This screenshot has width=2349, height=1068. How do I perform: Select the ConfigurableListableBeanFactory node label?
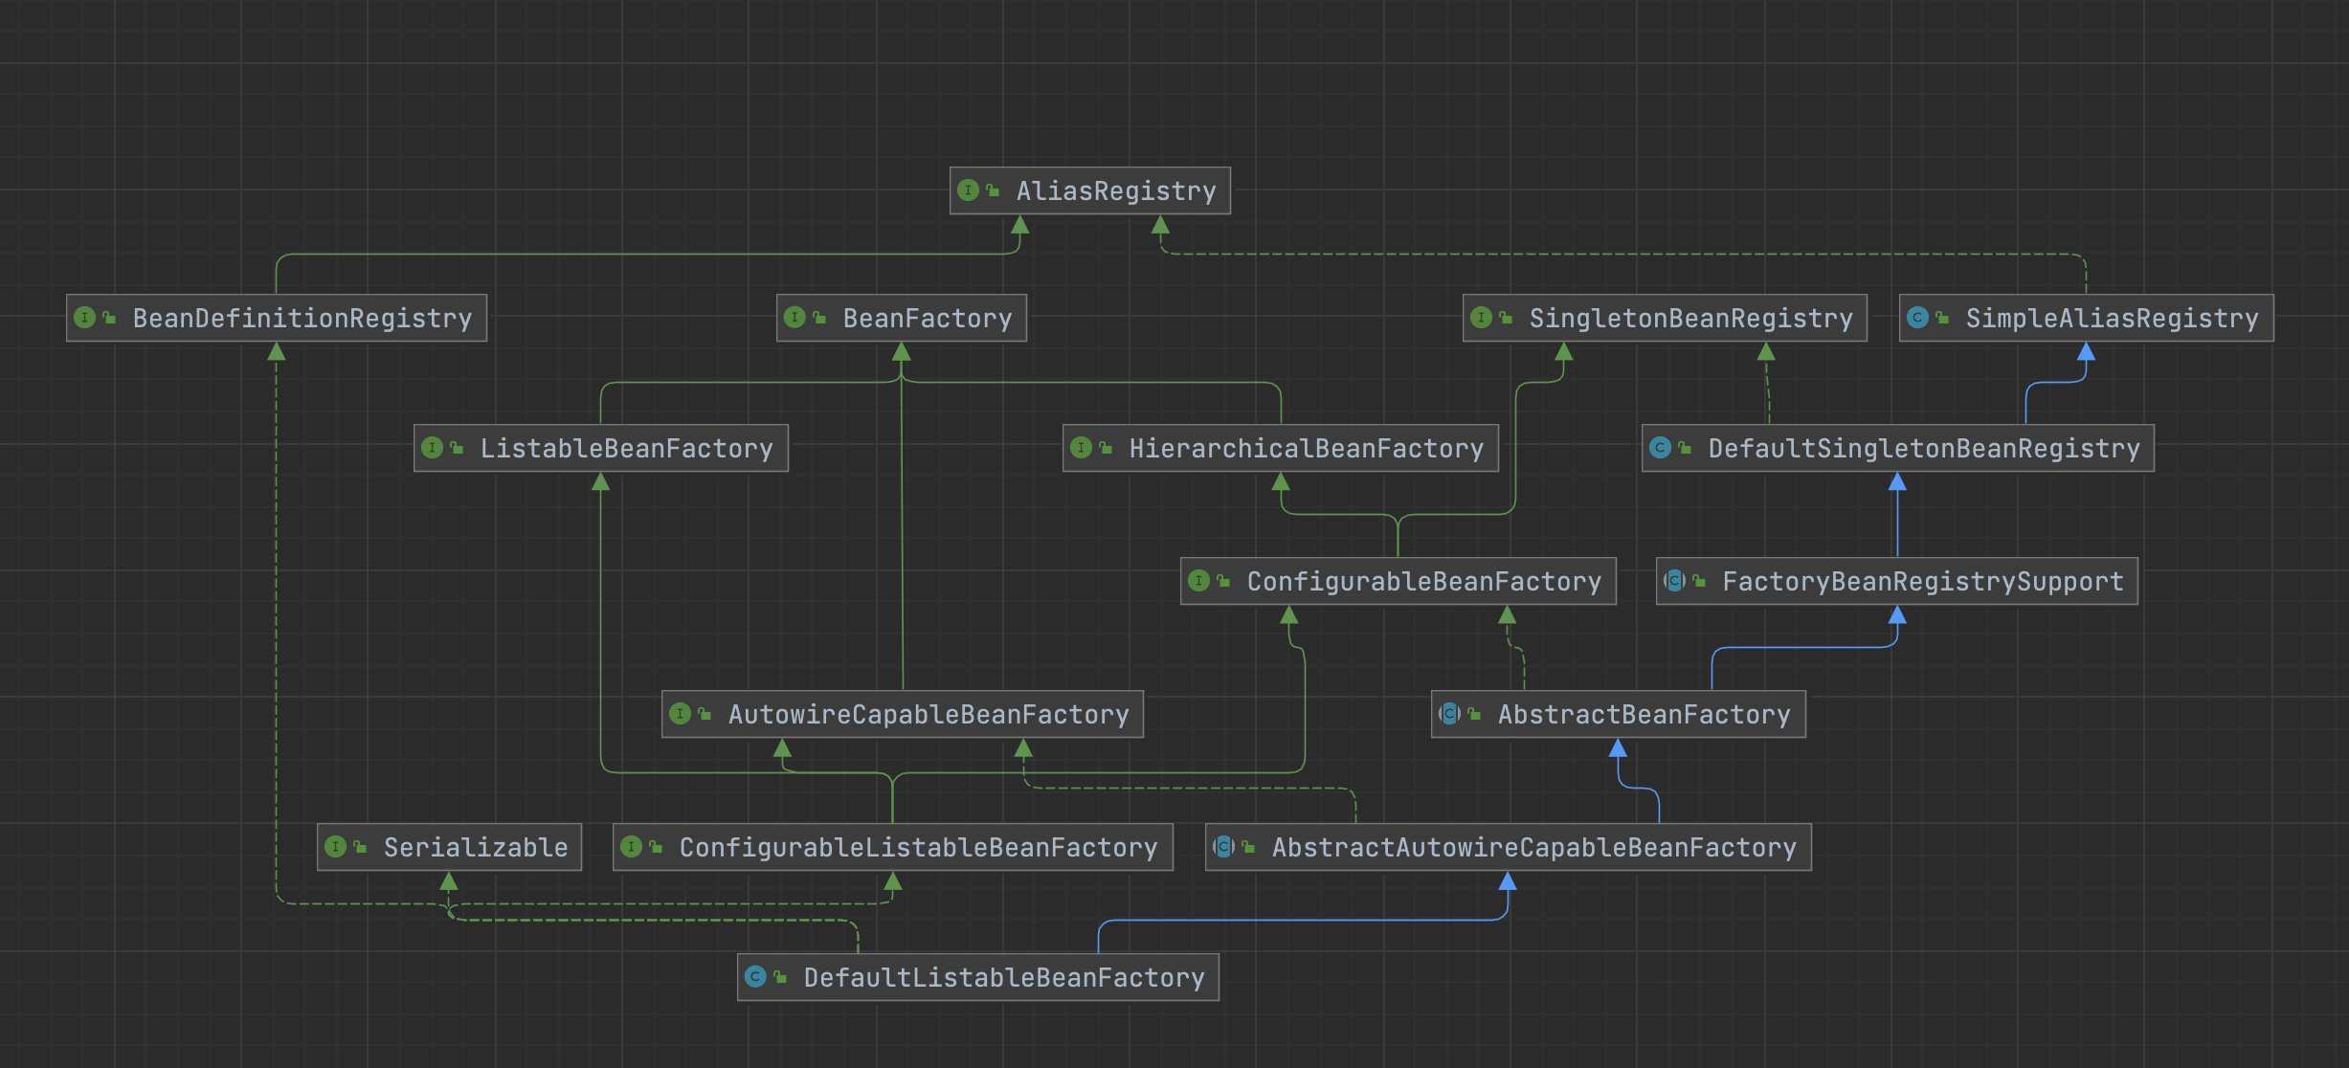click(x=918, y=848)
